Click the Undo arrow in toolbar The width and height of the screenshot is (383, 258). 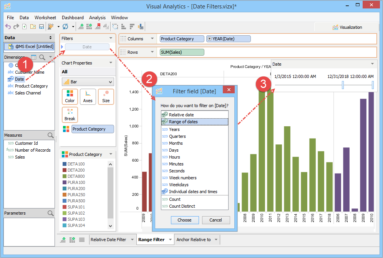(x=8, y=26)
